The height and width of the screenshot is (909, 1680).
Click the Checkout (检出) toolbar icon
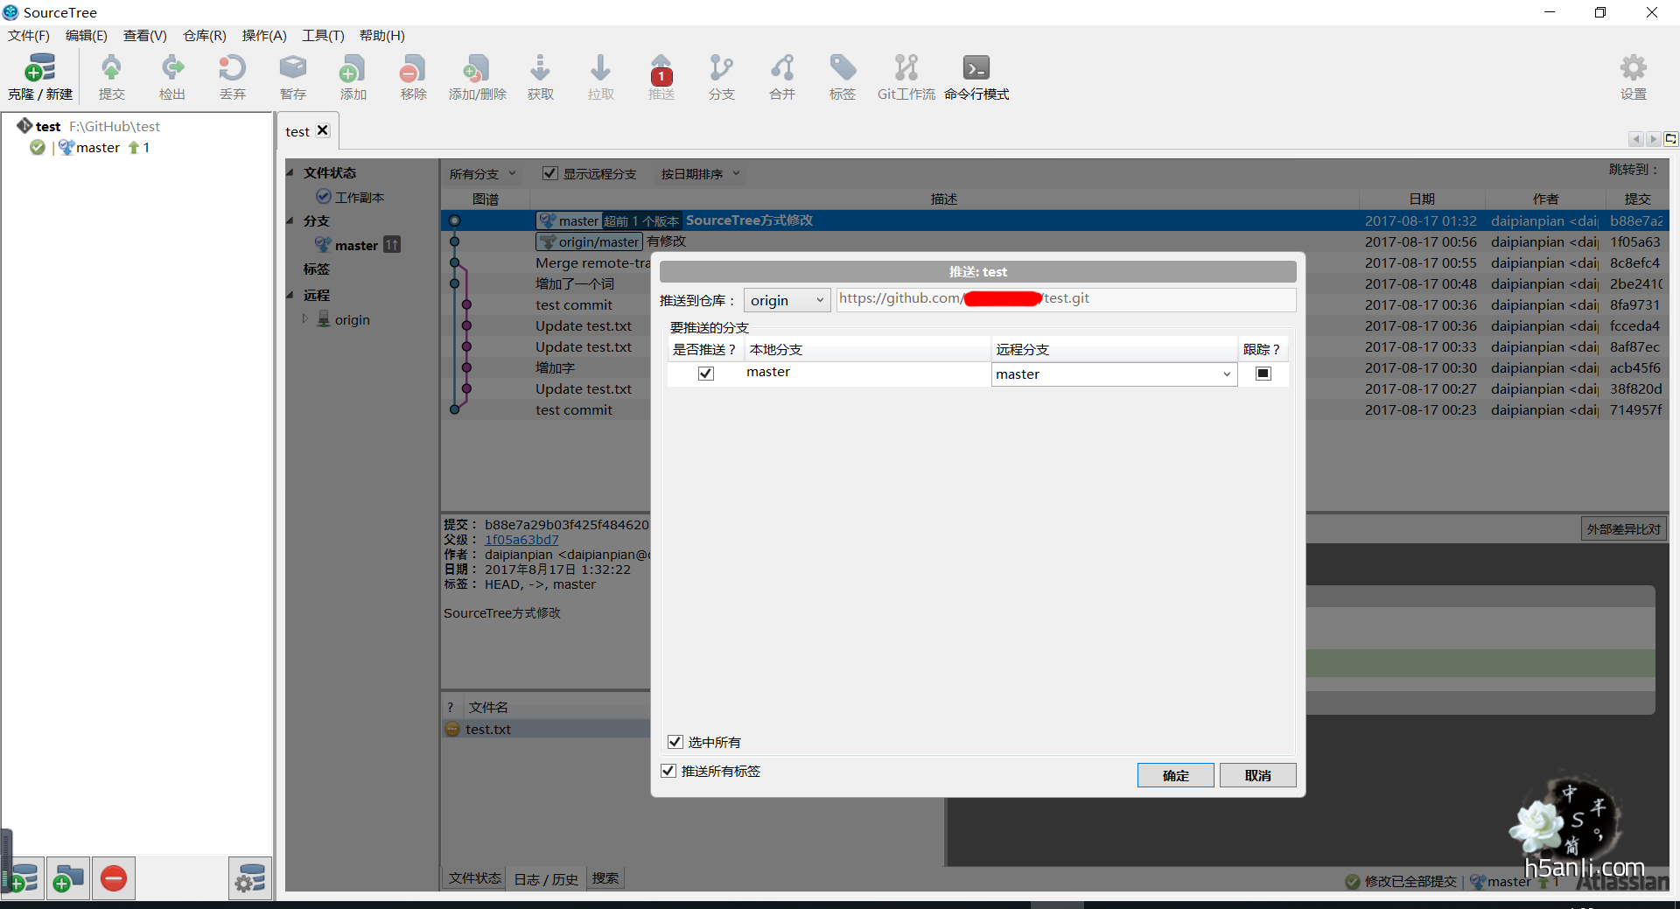172,76
